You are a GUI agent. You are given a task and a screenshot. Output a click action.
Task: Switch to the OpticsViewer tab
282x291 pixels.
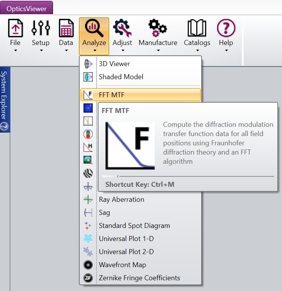[x=27, y=8]
